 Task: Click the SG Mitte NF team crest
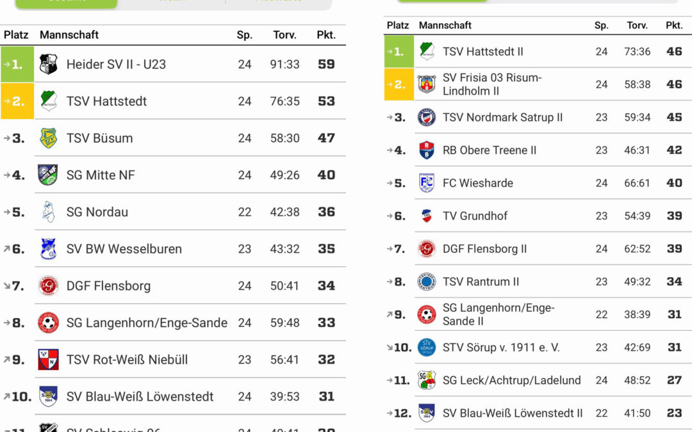[x=48, y=175]
